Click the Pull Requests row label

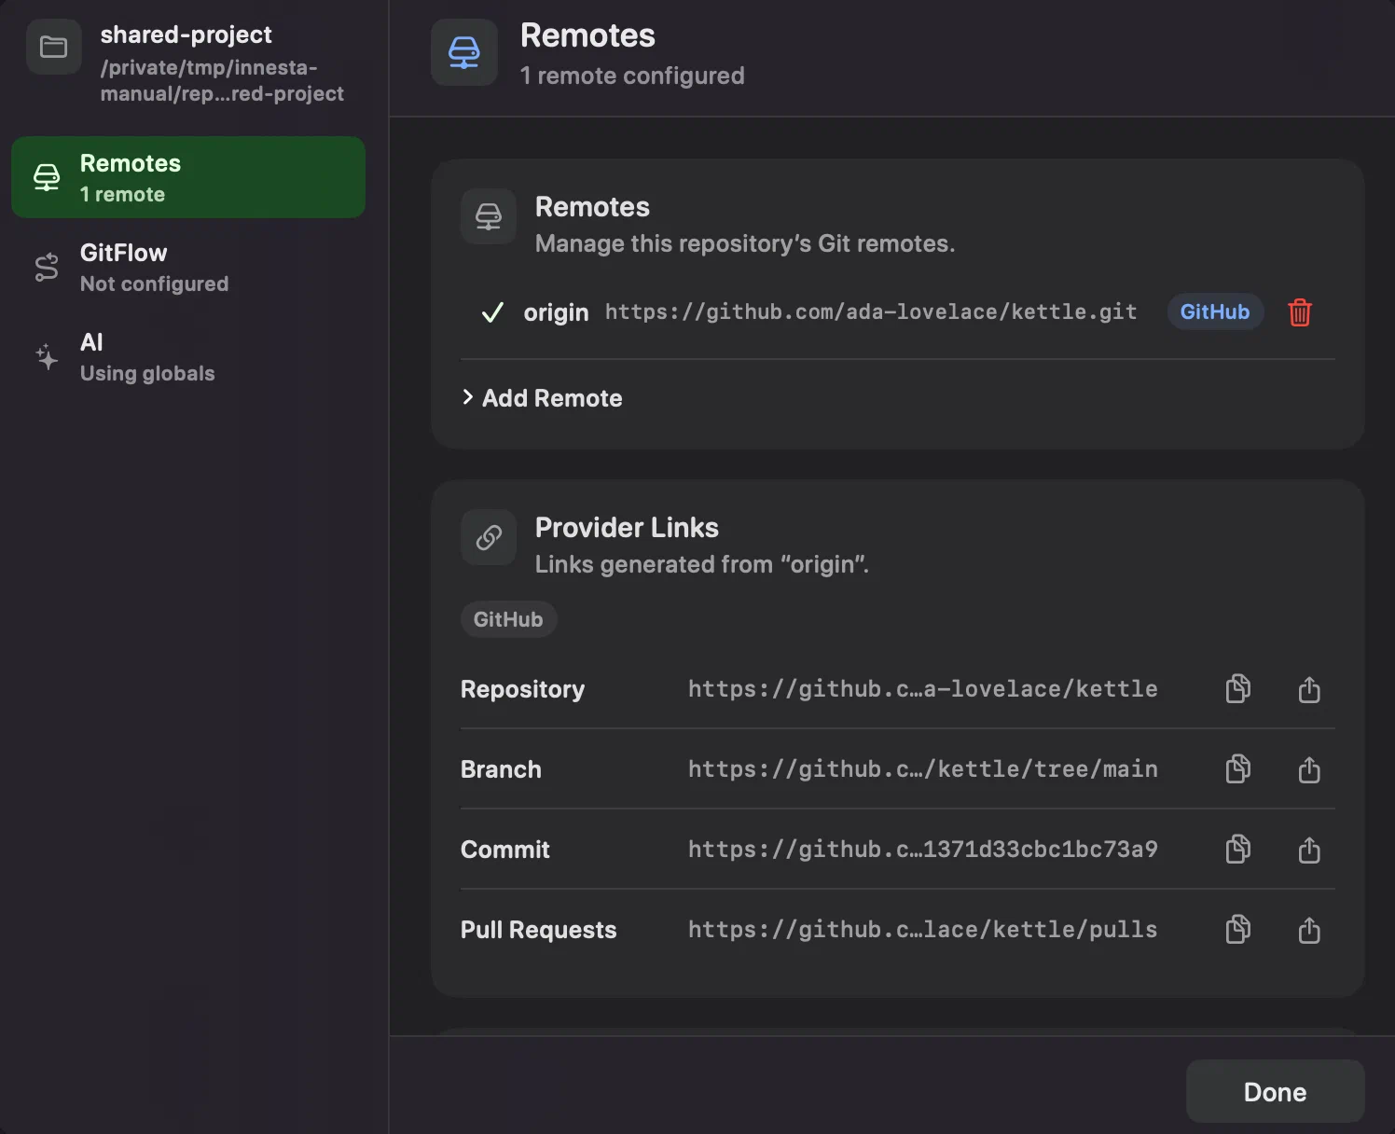[538, 930]
